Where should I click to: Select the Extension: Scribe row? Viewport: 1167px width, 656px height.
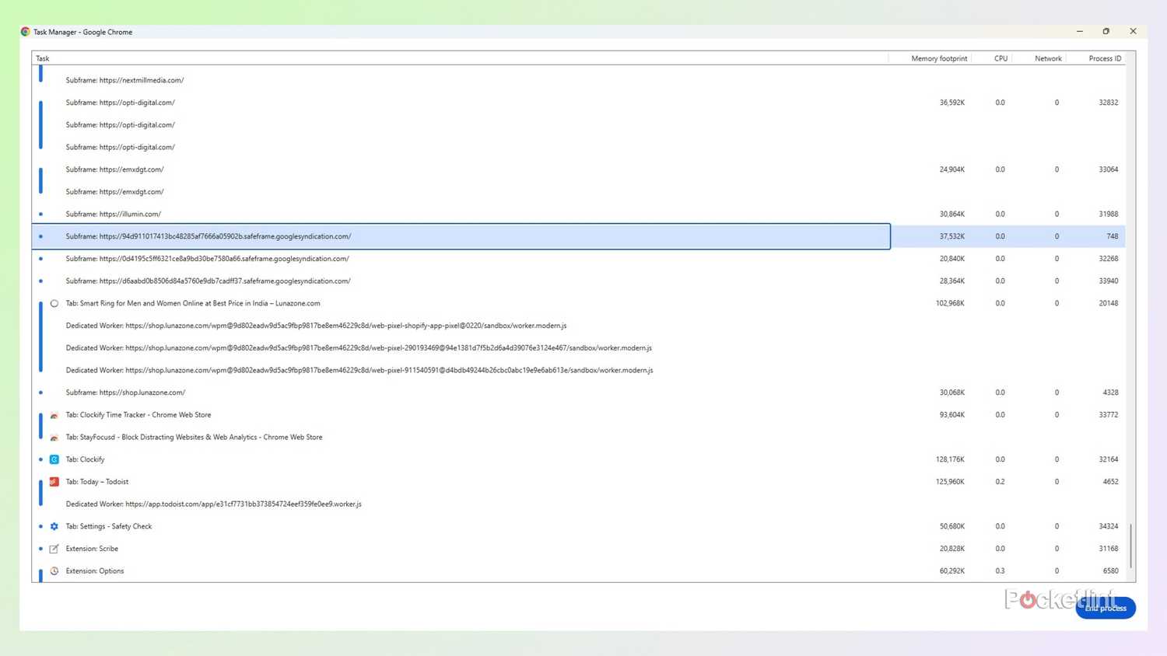tap(578, 549)
